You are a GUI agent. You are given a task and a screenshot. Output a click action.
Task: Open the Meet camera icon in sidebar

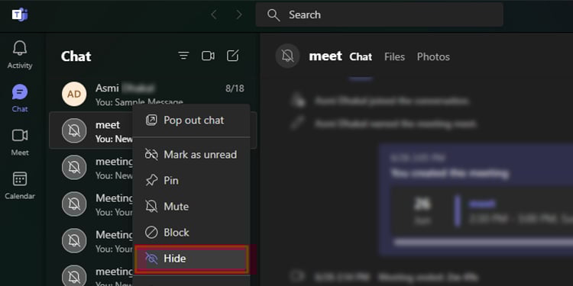click(x=20, y=142)
